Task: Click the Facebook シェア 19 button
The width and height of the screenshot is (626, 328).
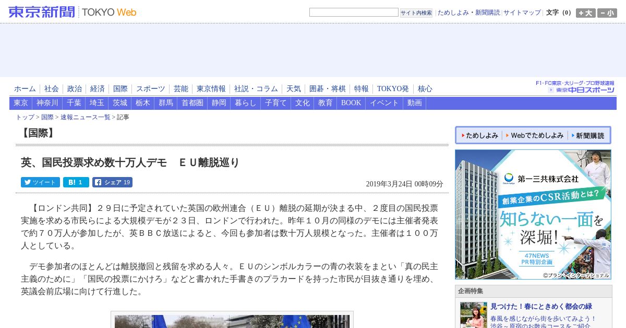Action: [112, 182]
